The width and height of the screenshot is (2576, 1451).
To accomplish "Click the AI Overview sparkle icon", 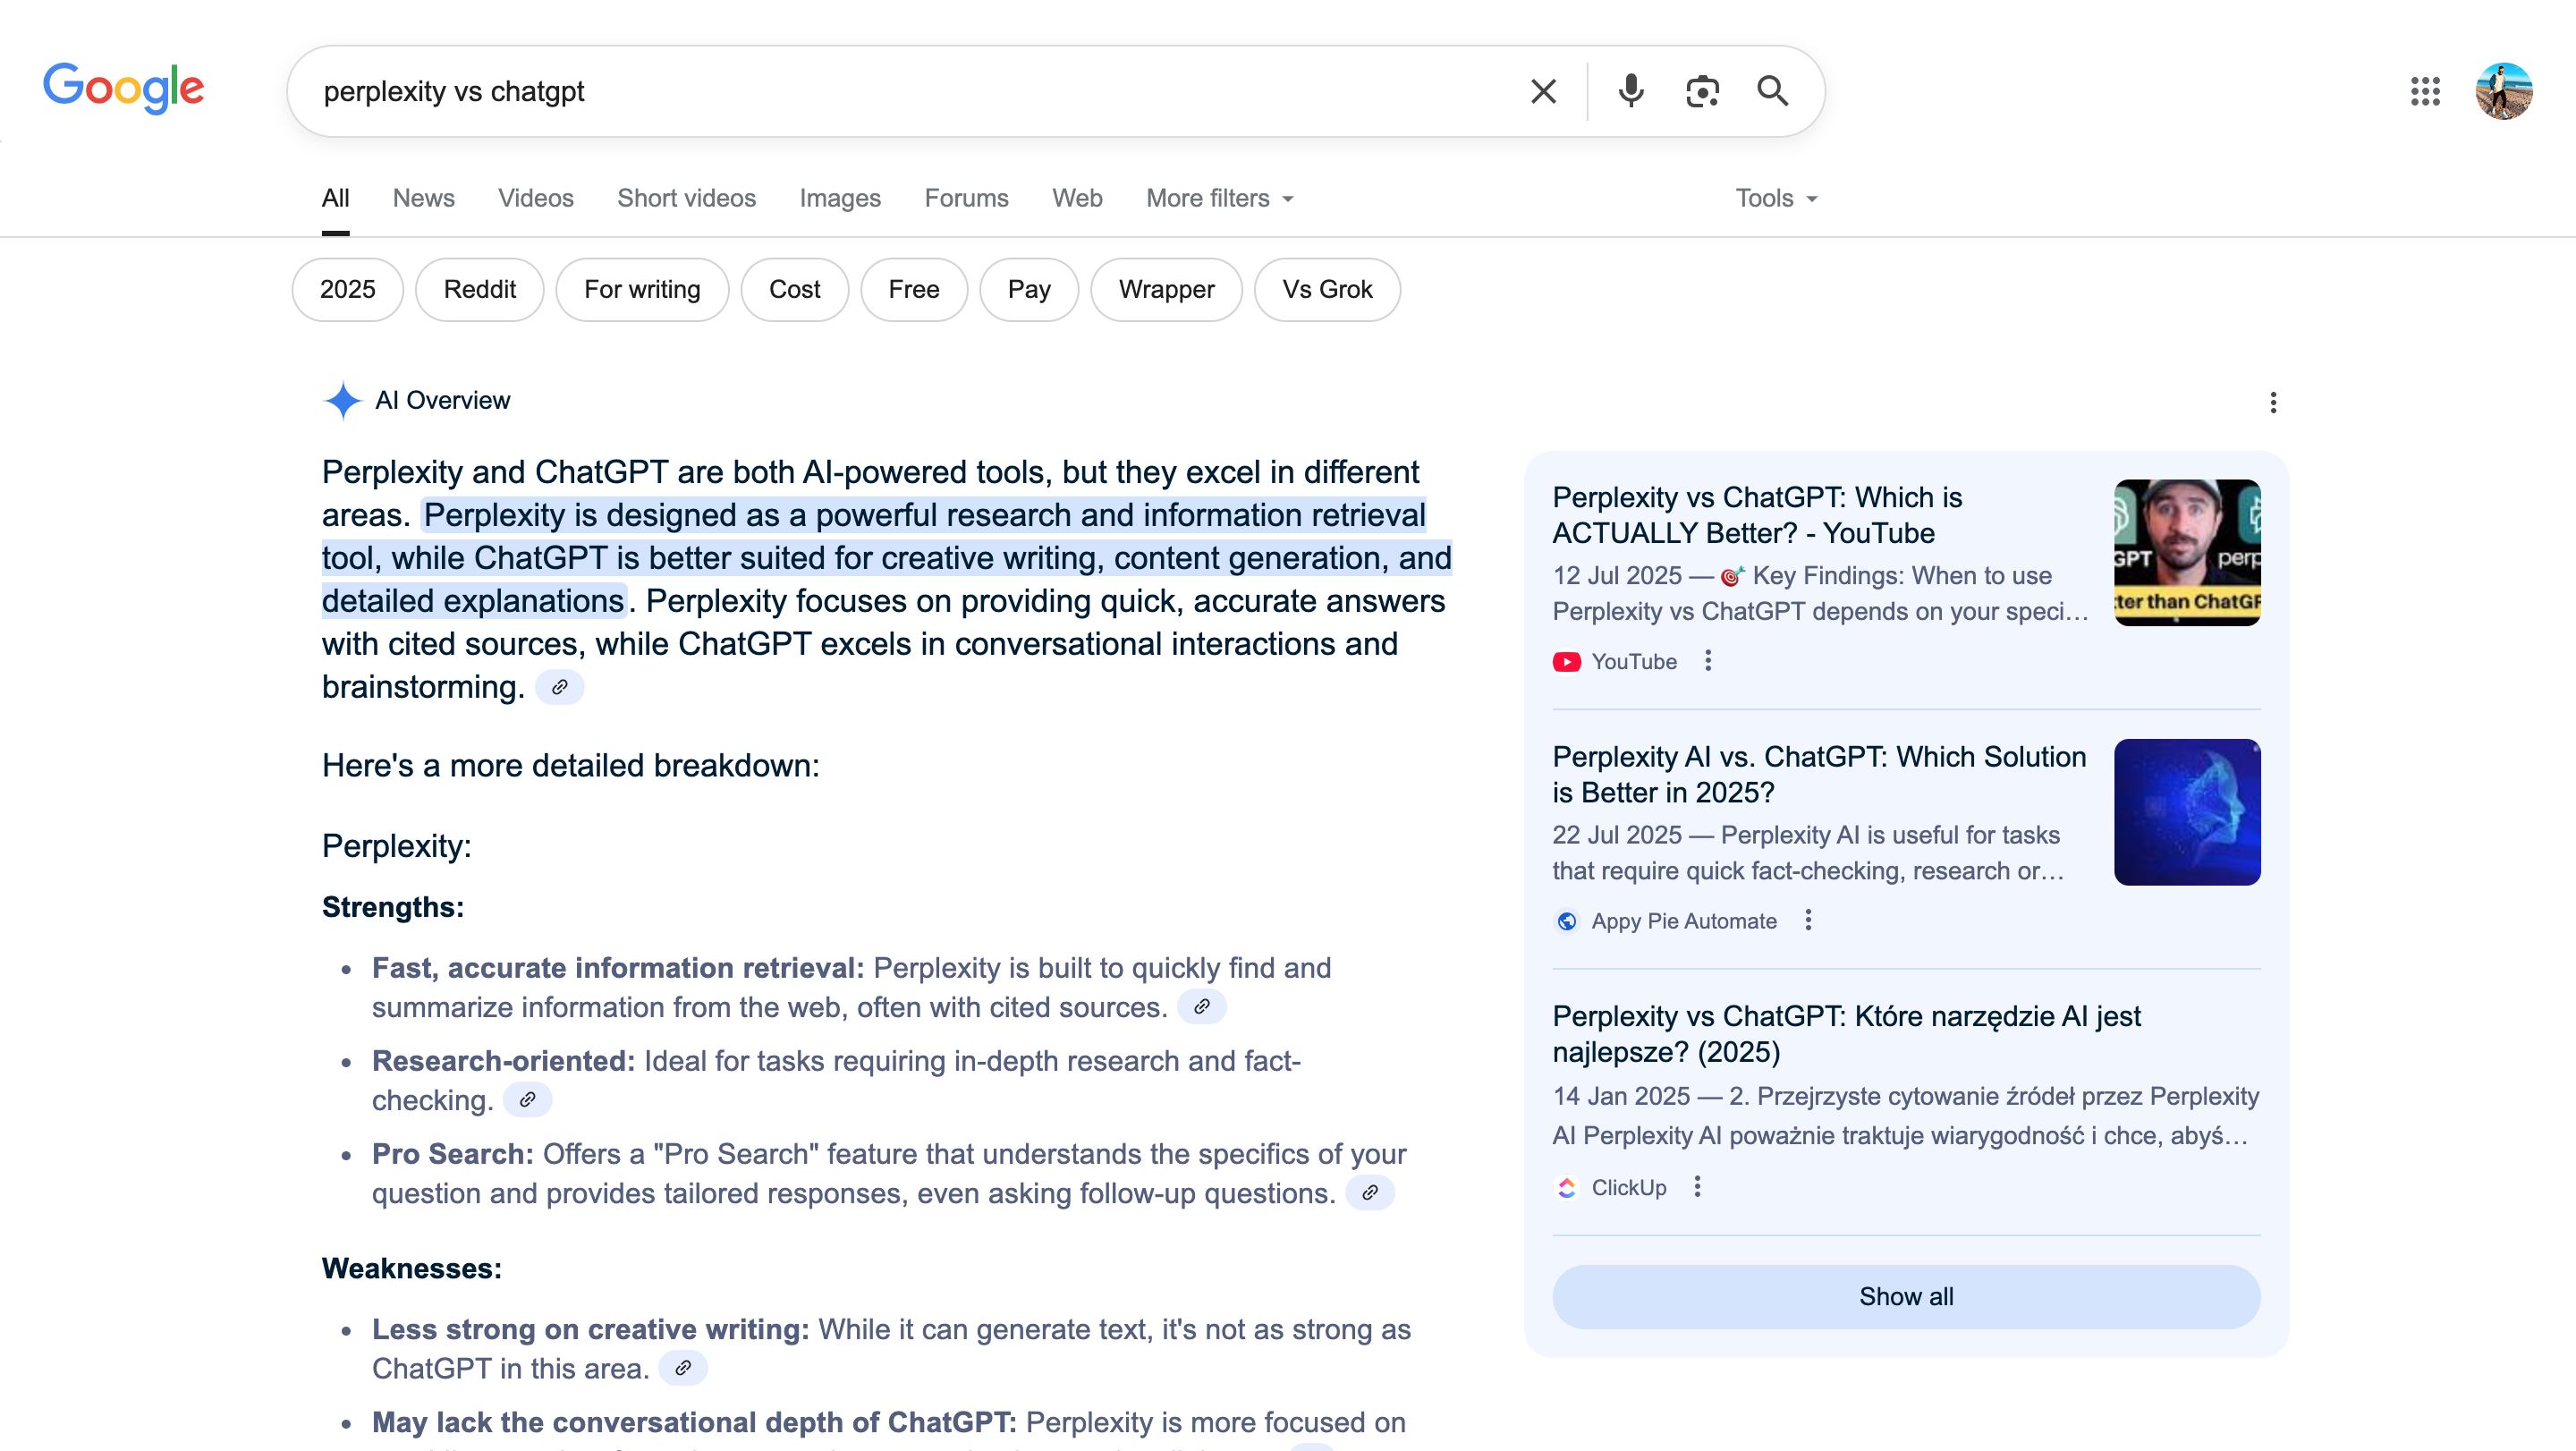I will [x=343, y=400].
